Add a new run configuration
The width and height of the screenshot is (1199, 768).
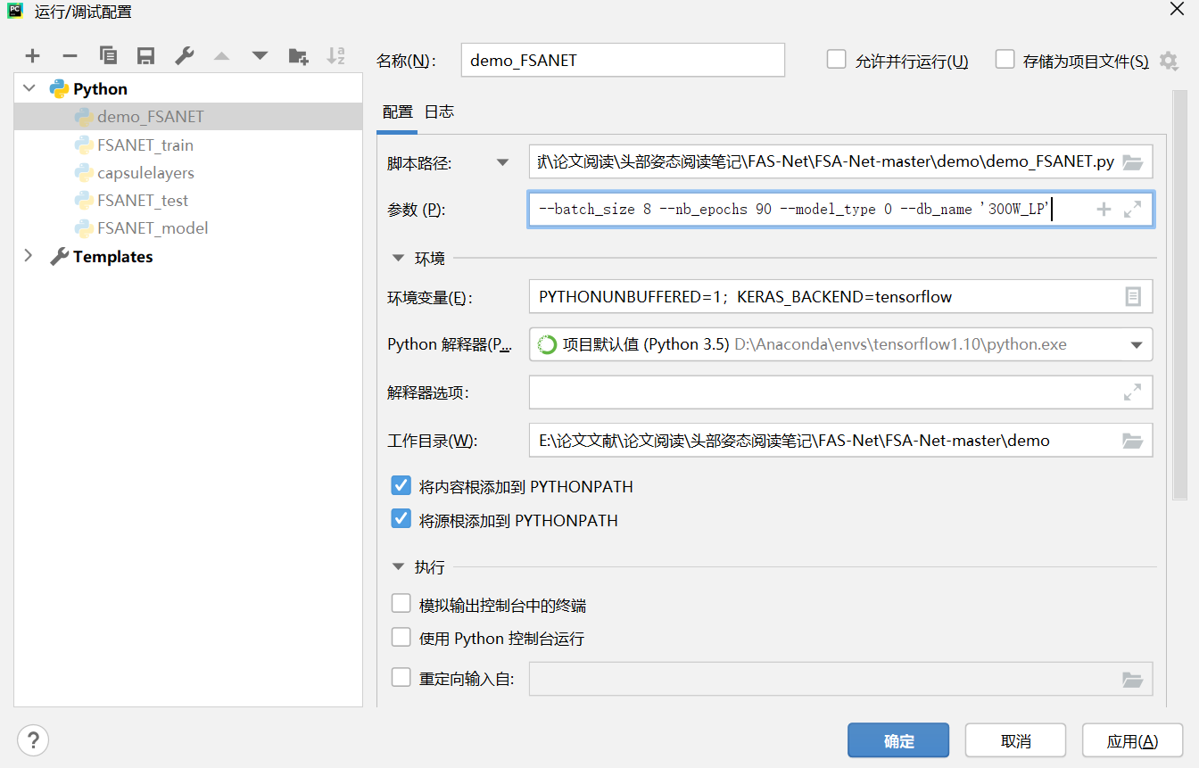click(x=33, y=55)
